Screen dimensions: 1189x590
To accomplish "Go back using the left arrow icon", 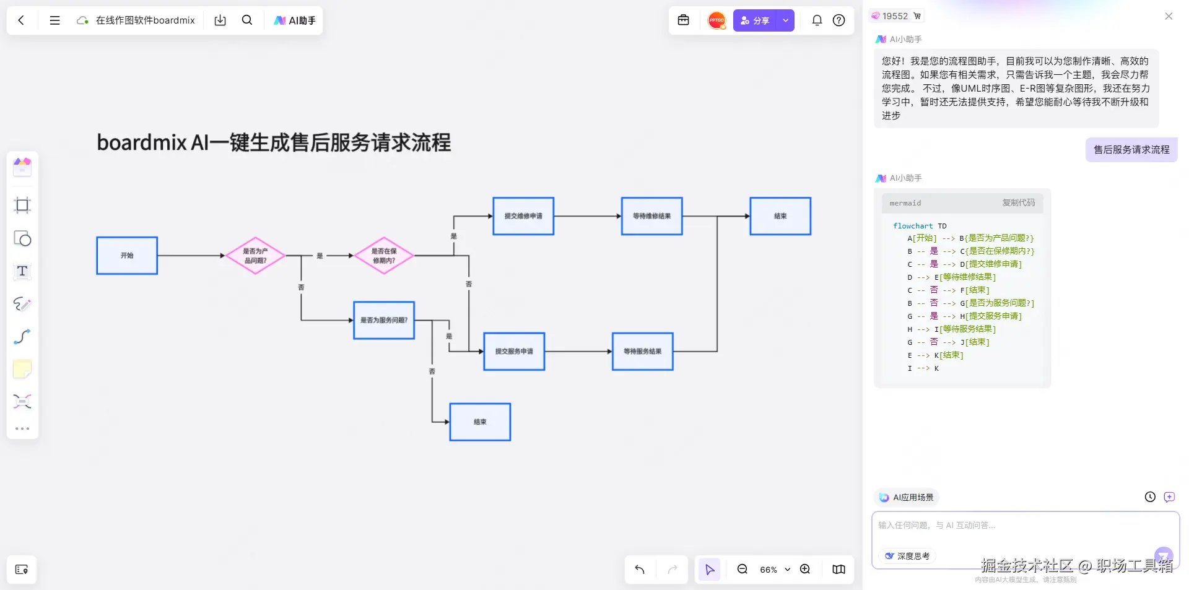I will [x=21, y=20].
